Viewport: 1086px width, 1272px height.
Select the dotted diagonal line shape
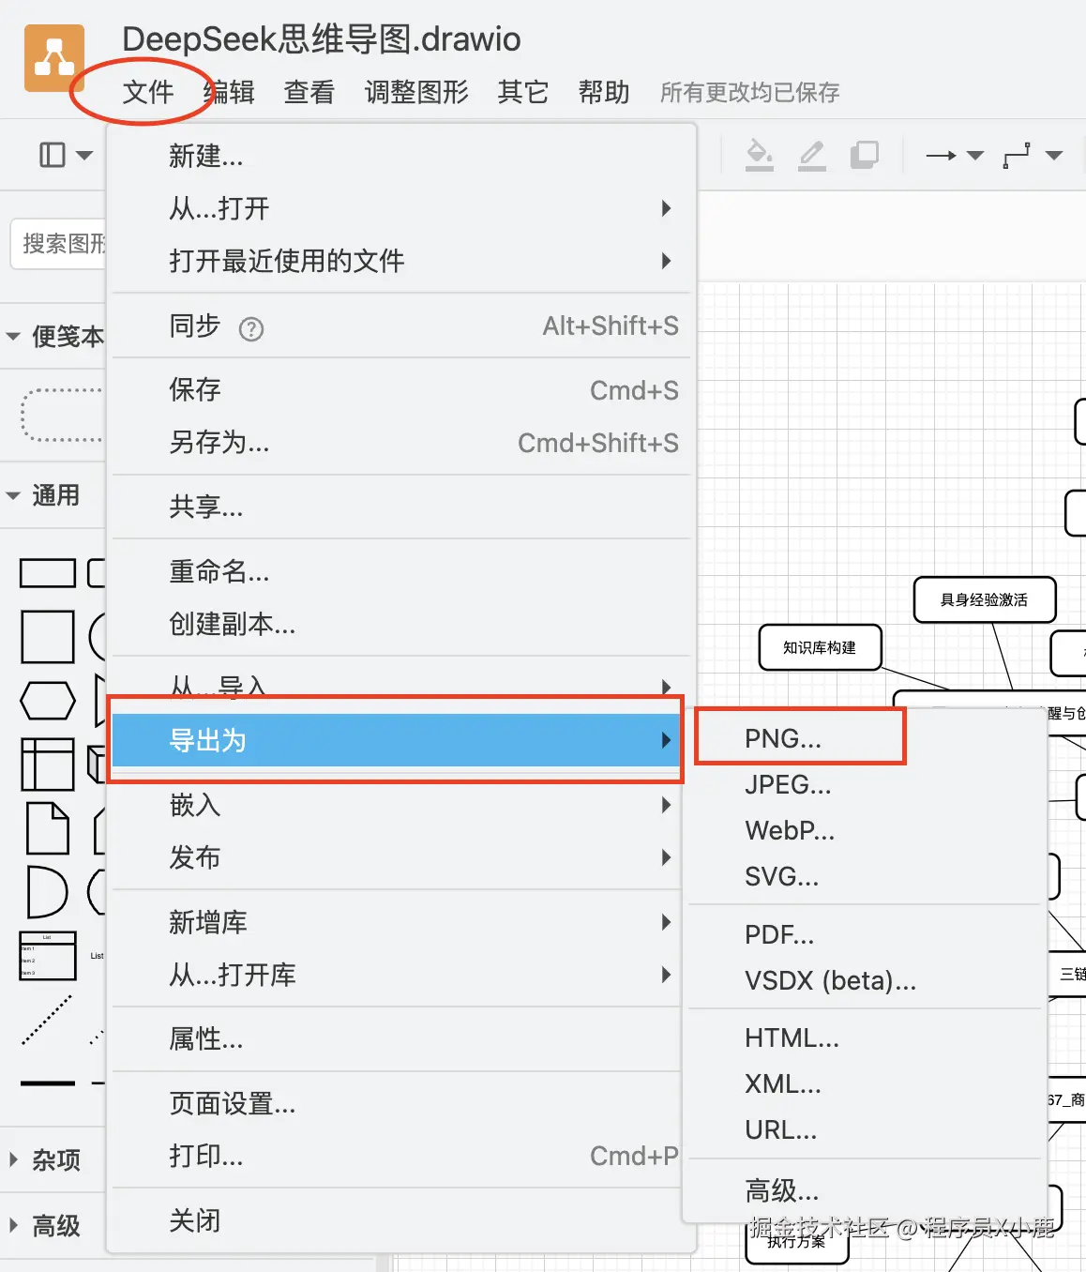pyautogui.click(x=47, y=1020)
